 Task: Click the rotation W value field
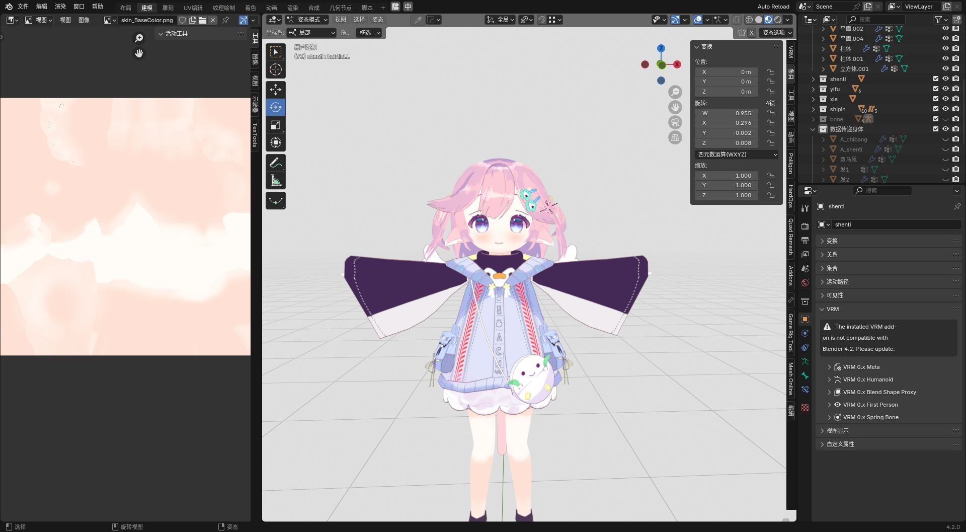point(728,113)
